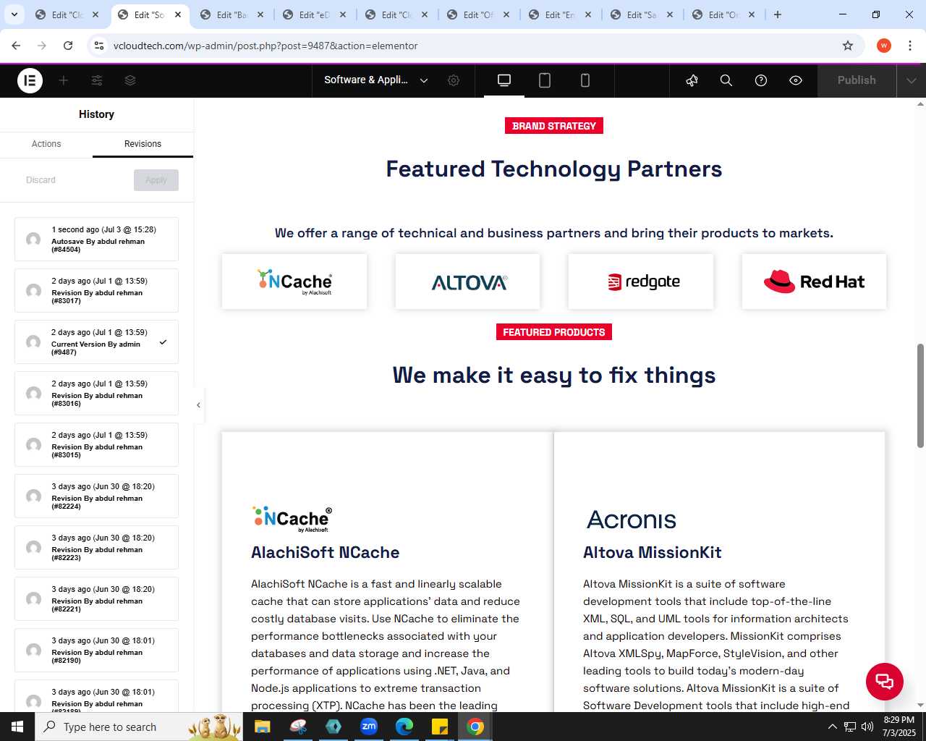Viewport: 926px width, 741px height.
Task: Close the Edit "So browser tab
Action: (x=178, y=14)
